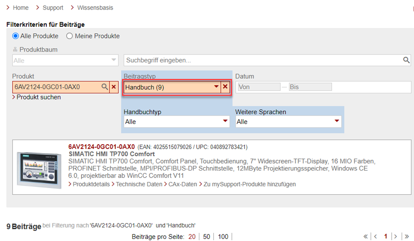
Task: Go to the first results page
Action: click(x=366, y=237)
